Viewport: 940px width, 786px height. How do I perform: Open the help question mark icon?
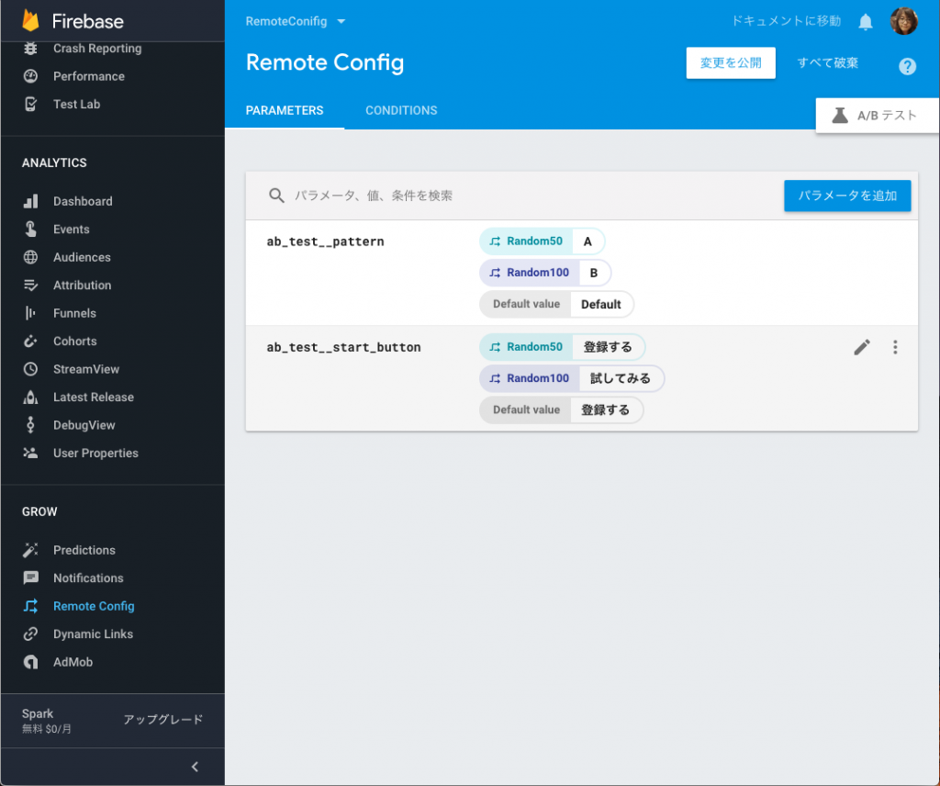[907, 66]
